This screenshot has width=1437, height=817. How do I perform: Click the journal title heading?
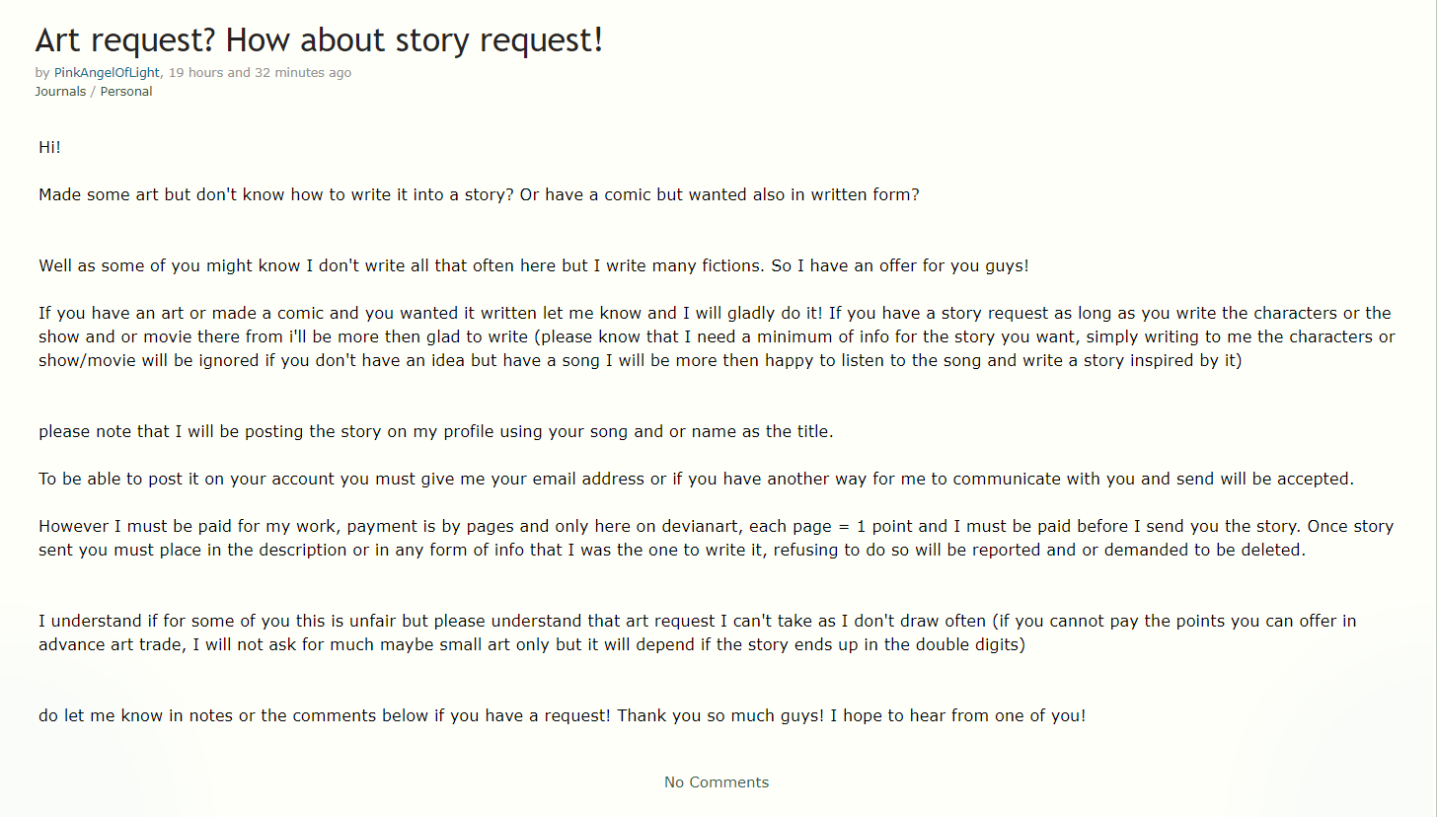coord(319,40)
